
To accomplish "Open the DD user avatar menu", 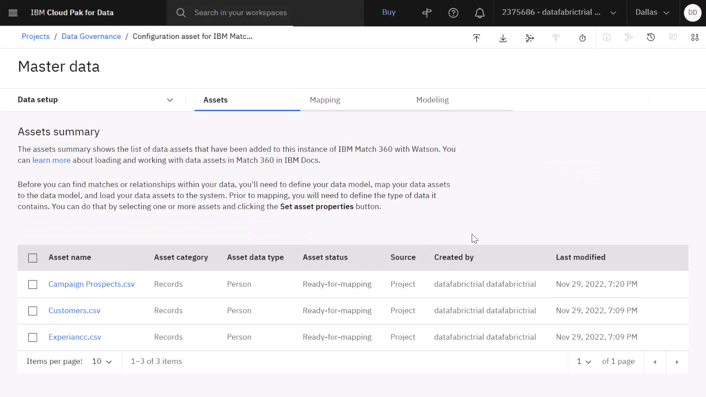I will [693, 13].
